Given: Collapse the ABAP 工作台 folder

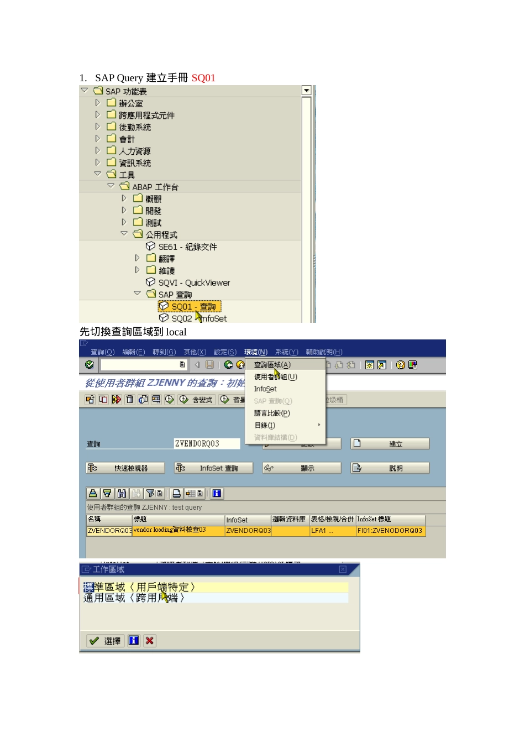Looking at the screenshot, I should [x=111, y=186].
